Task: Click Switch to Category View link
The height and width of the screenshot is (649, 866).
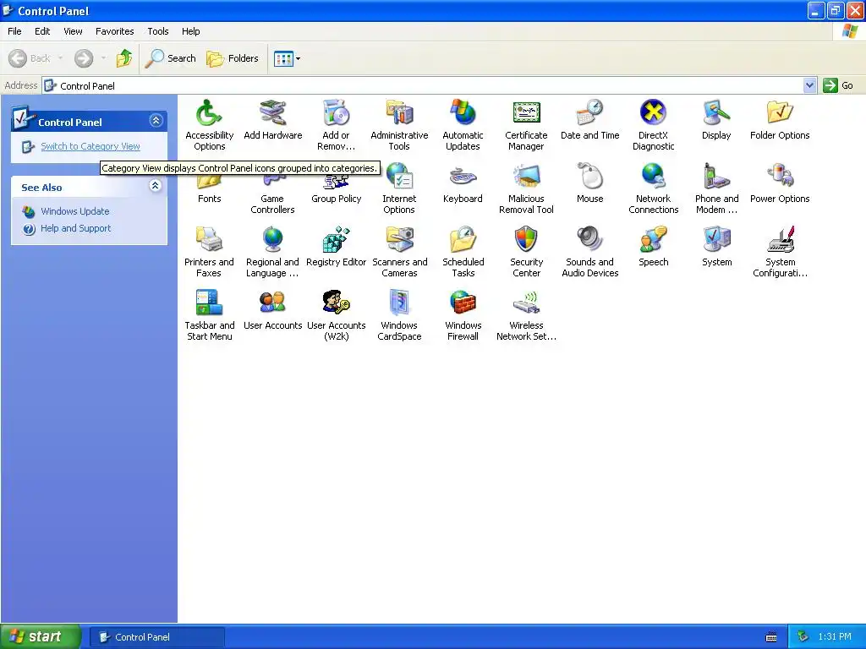Action: tap(90, 146)
